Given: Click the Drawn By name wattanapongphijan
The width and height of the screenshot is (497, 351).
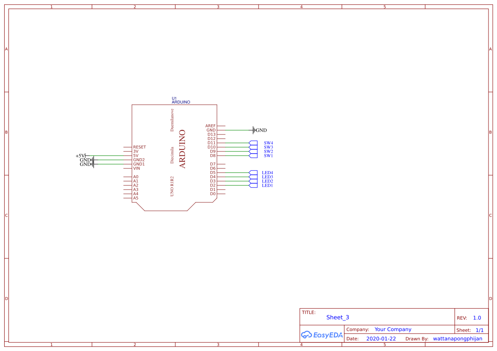Looking at the screenshot, I should (x=457, y=338).
